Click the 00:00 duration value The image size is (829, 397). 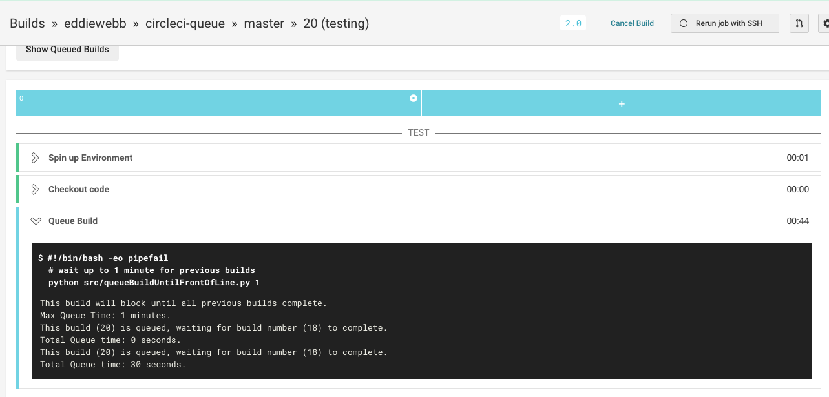(x=797, y=189)
